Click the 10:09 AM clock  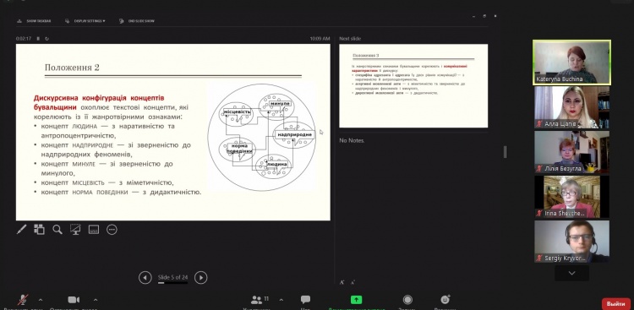(x=320, y=39)
